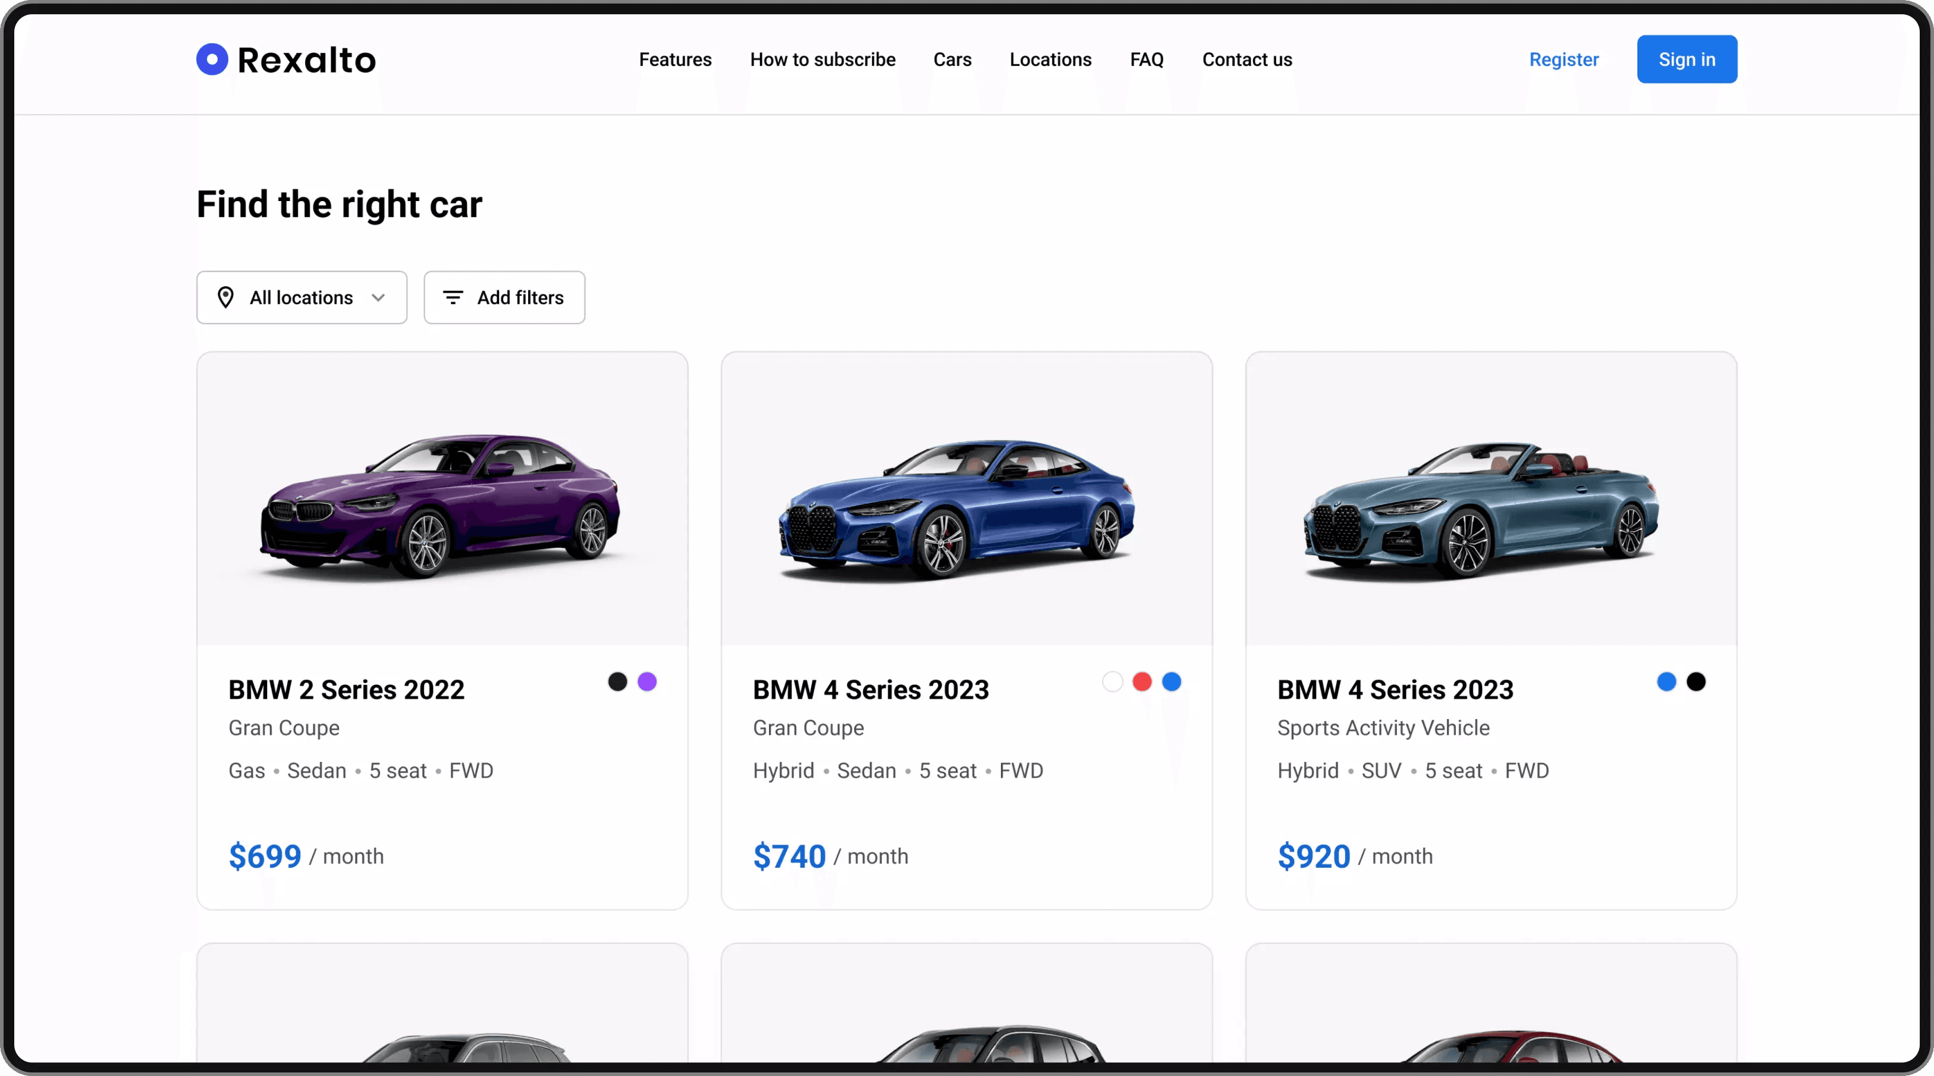Click the location pin icon

coord(225,297)
